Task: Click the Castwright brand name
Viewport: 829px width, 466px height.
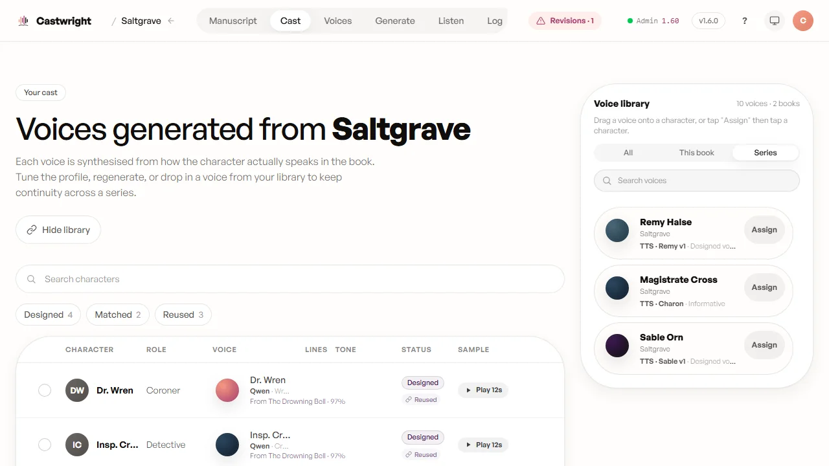Action: 63,21
